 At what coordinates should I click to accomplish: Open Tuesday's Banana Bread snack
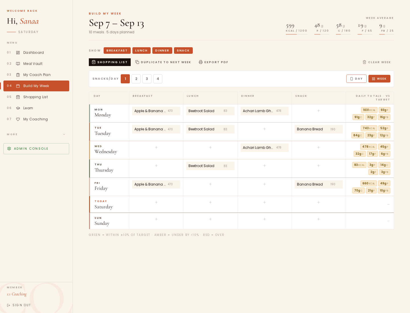coord(319,129)
